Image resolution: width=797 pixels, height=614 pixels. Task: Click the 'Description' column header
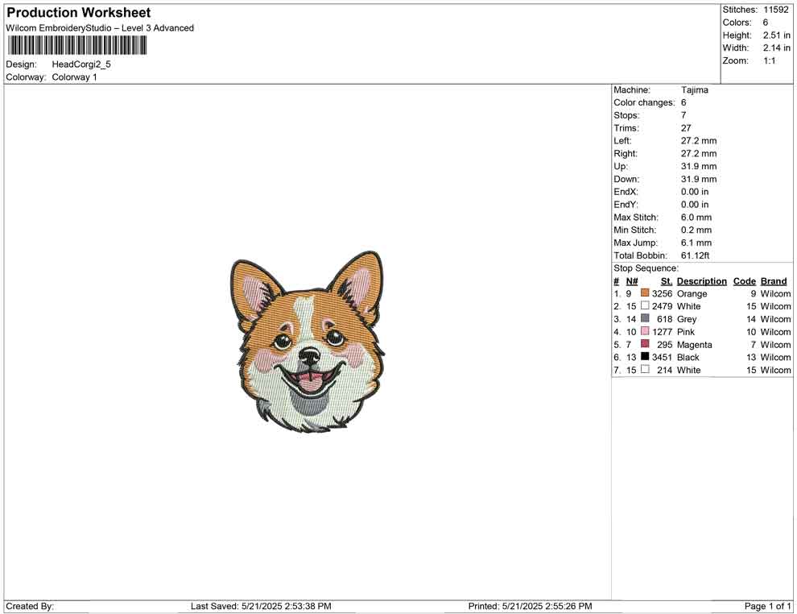click(x=702, y=281)
